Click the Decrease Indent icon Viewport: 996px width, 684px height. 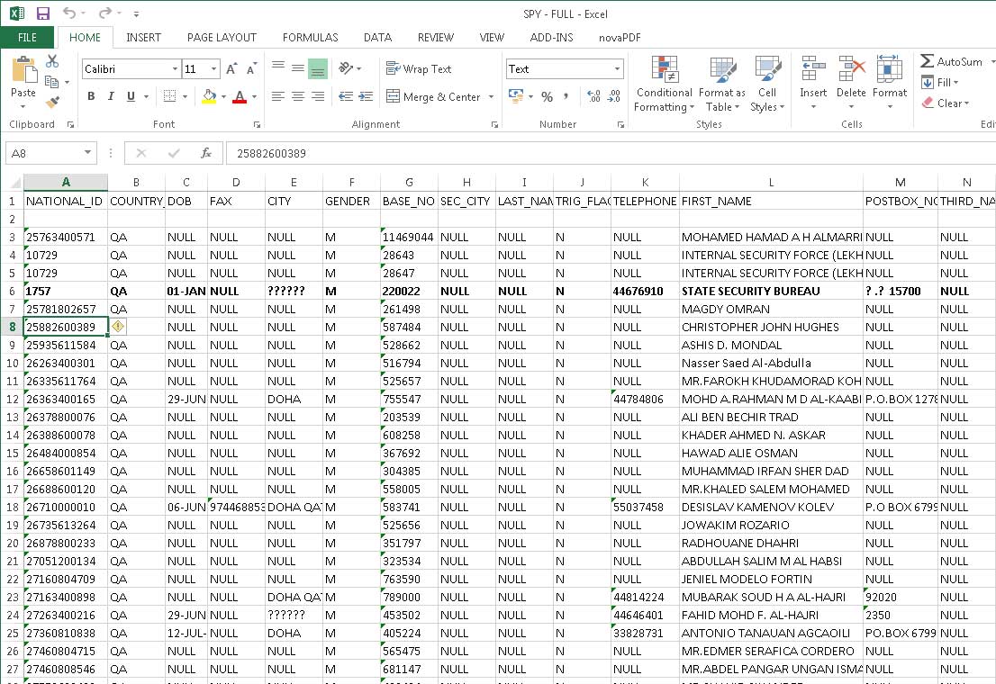tap(346, 96)
